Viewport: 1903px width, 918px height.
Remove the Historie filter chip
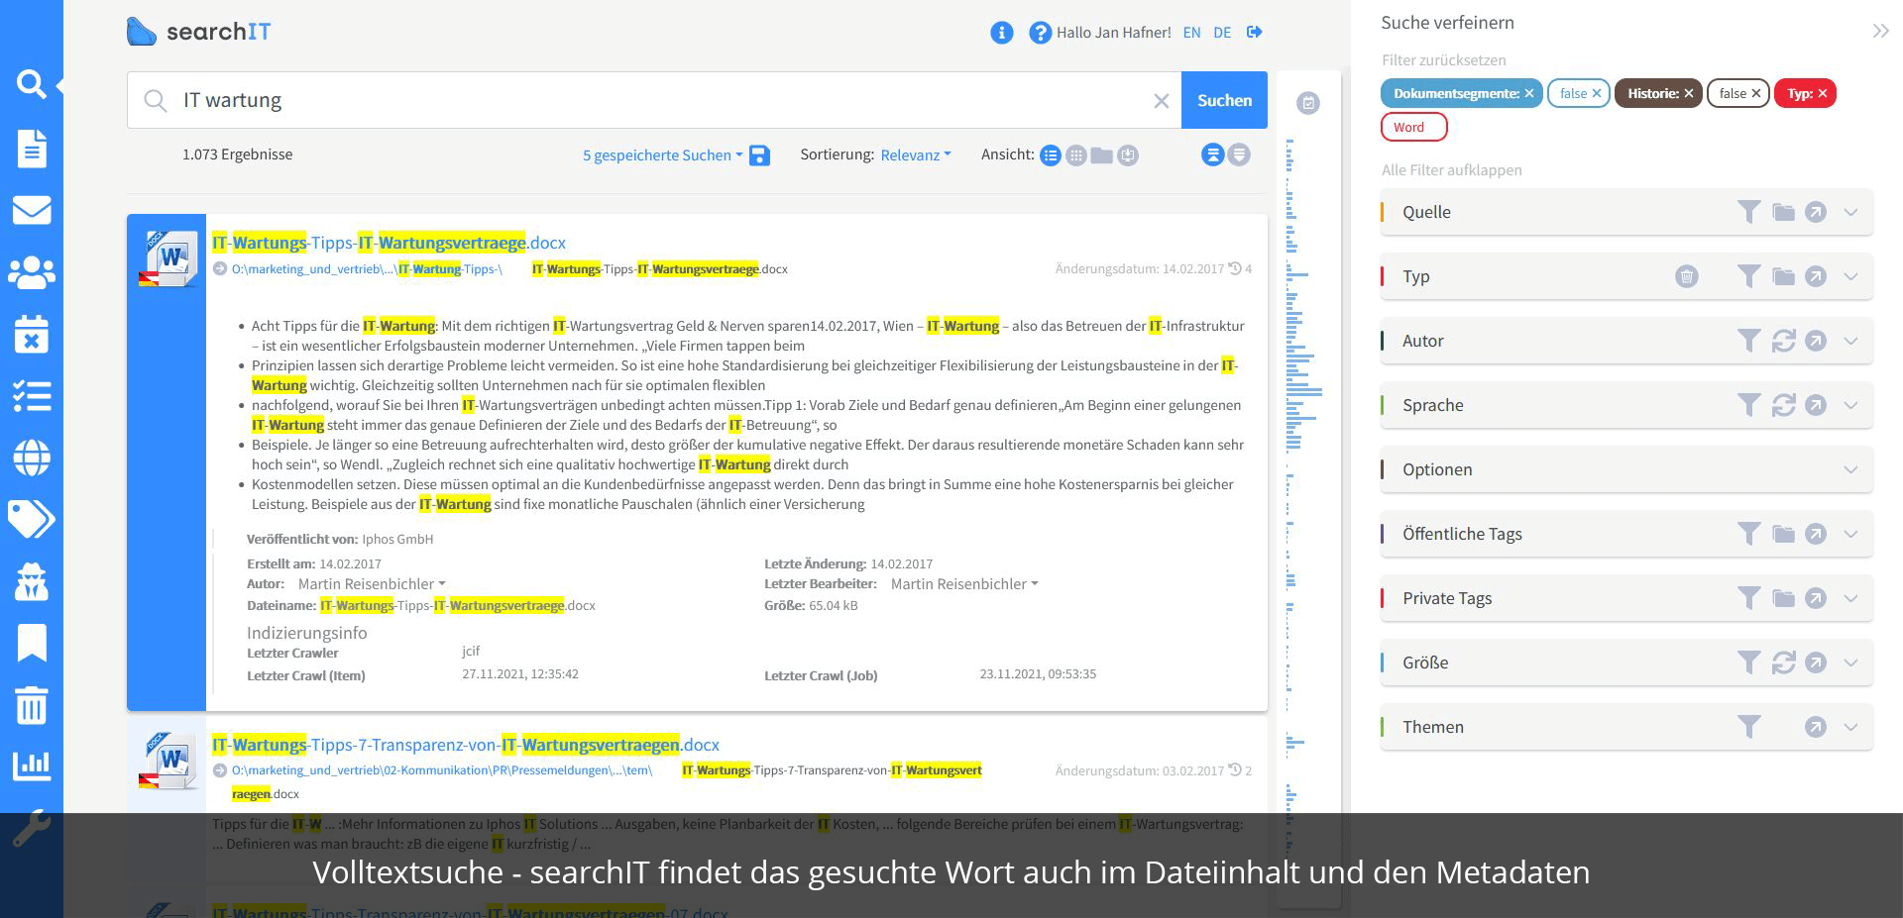[x=1689, y=93]
